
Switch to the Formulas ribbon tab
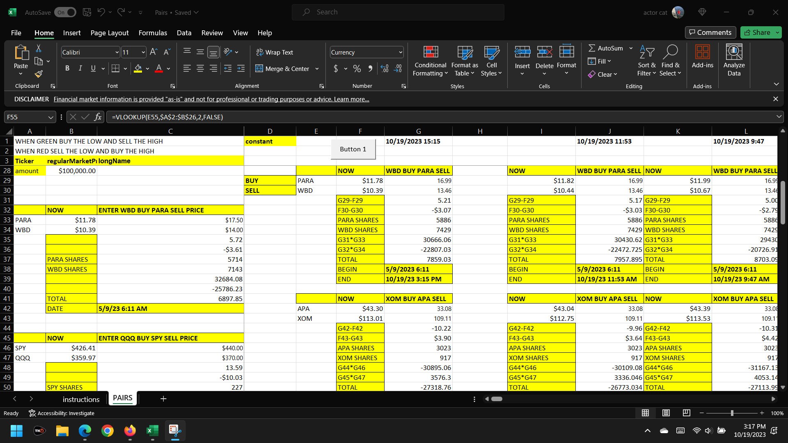pos(153,32)
